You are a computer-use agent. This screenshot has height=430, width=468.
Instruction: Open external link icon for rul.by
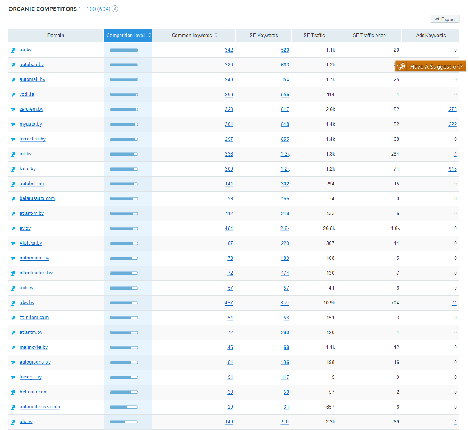(x=13, y=155)
